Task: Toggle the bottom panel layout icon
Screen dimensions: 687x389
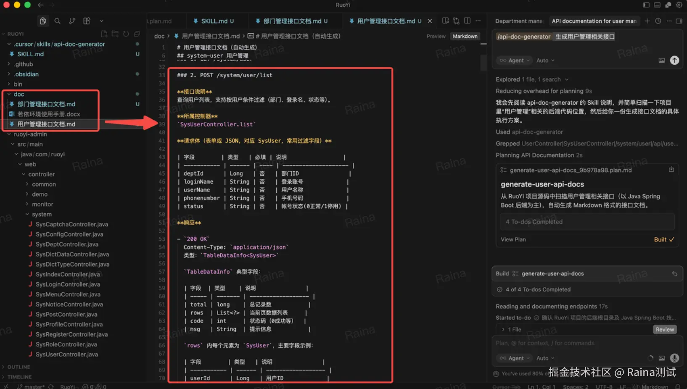Action: (x=657, y=5)
